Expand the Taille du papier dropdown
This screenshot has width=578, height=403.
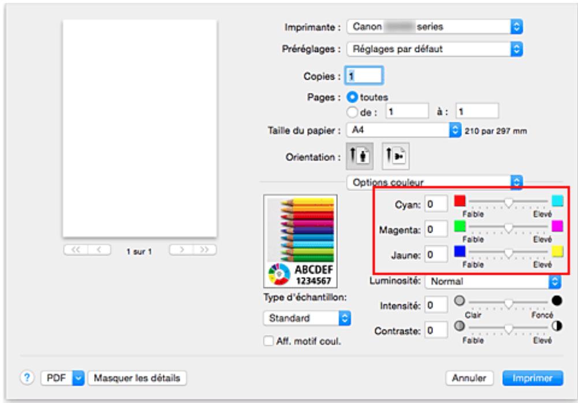pos(453,130)
